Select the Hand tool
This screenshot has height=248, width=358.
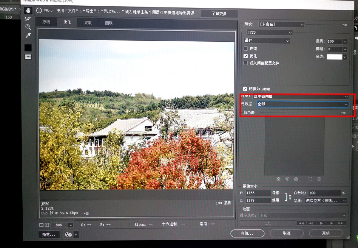pos(28,11)
